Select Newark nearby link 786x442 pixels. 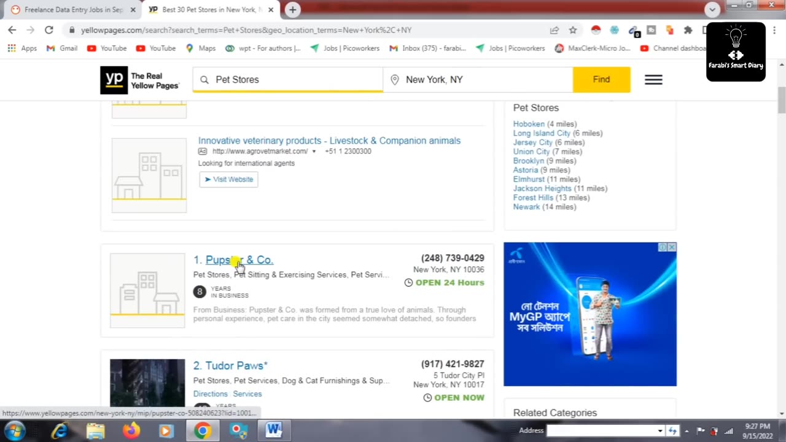point(527,207)
